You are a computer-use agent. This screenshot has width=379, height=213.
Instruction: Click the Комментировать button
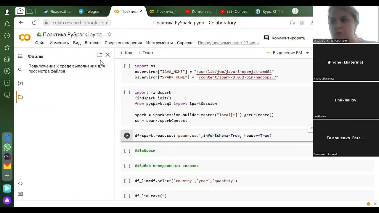pos(284,38)
